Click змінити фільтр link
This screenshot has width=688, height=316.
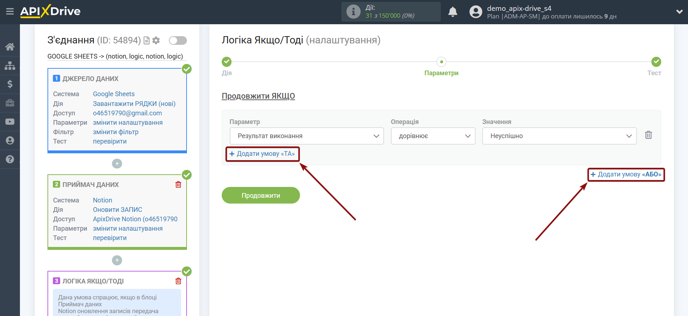click(116, 132)
